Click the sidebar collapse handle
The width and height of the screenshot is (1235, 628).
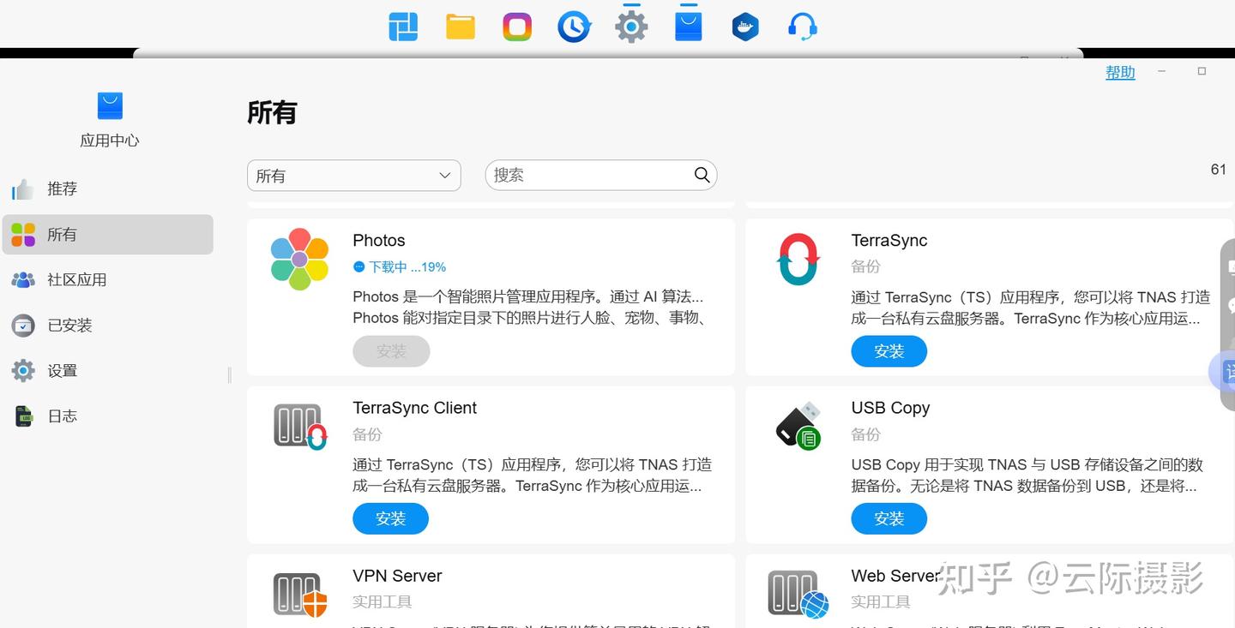point(229,375)
